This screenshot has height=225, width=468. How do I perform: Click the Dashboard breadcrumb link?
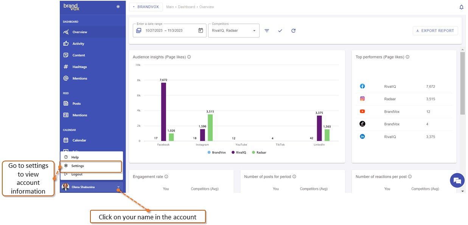(x=187, y=7)
